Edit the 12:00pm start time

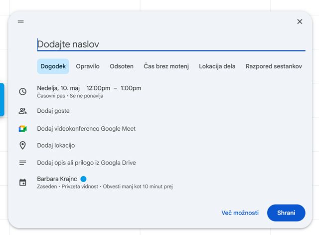point(98,88)
